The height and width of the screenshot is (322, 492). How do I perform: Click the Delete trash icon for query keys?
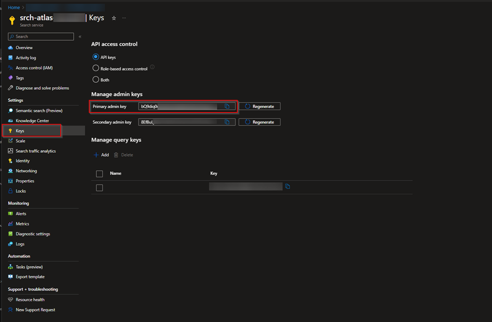click(x=116, y=155)
